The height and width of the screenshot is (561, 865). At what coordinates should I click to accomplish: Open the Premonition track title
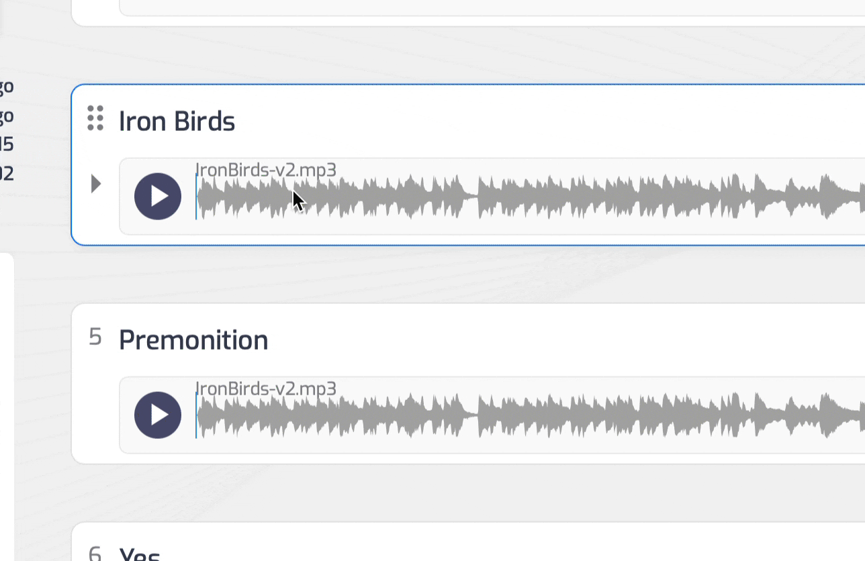193,340
